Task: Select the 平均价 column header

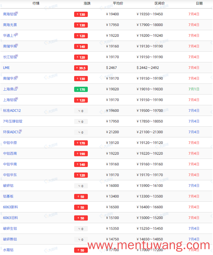Action: (x=118, y=4)
